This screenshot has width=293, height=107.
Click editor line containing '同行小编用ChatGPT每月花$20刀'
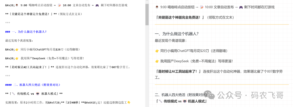click(43, 49)
